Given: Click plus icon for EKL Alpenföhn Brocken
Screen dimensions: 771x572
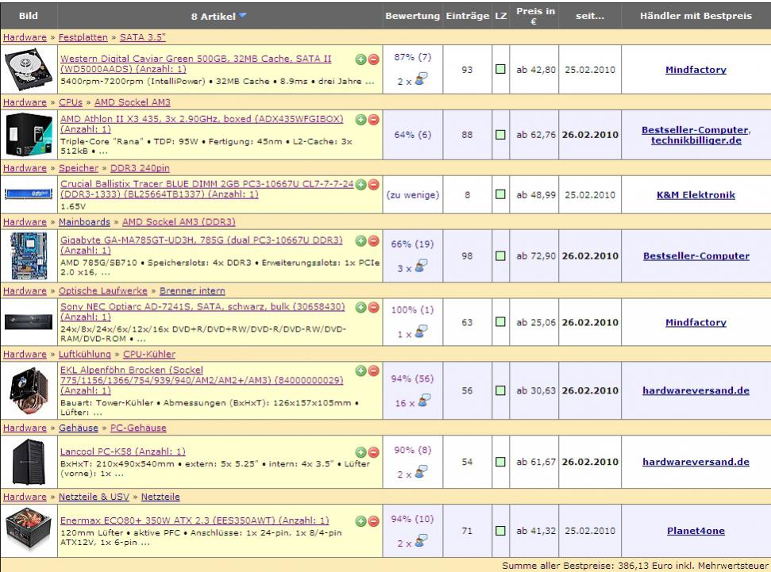Looking at the screenshot, I should coord(361,371).
